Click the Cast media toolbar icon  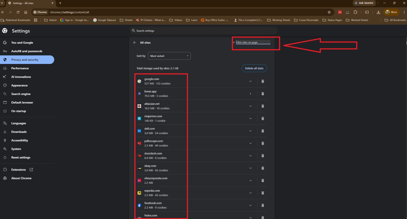(x=367, y=12)
